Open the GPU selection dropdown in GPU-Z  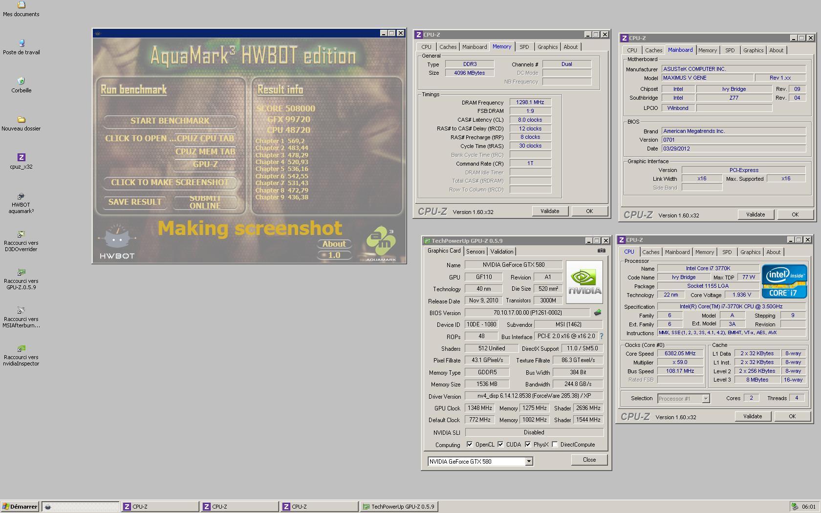coord(529,461)
